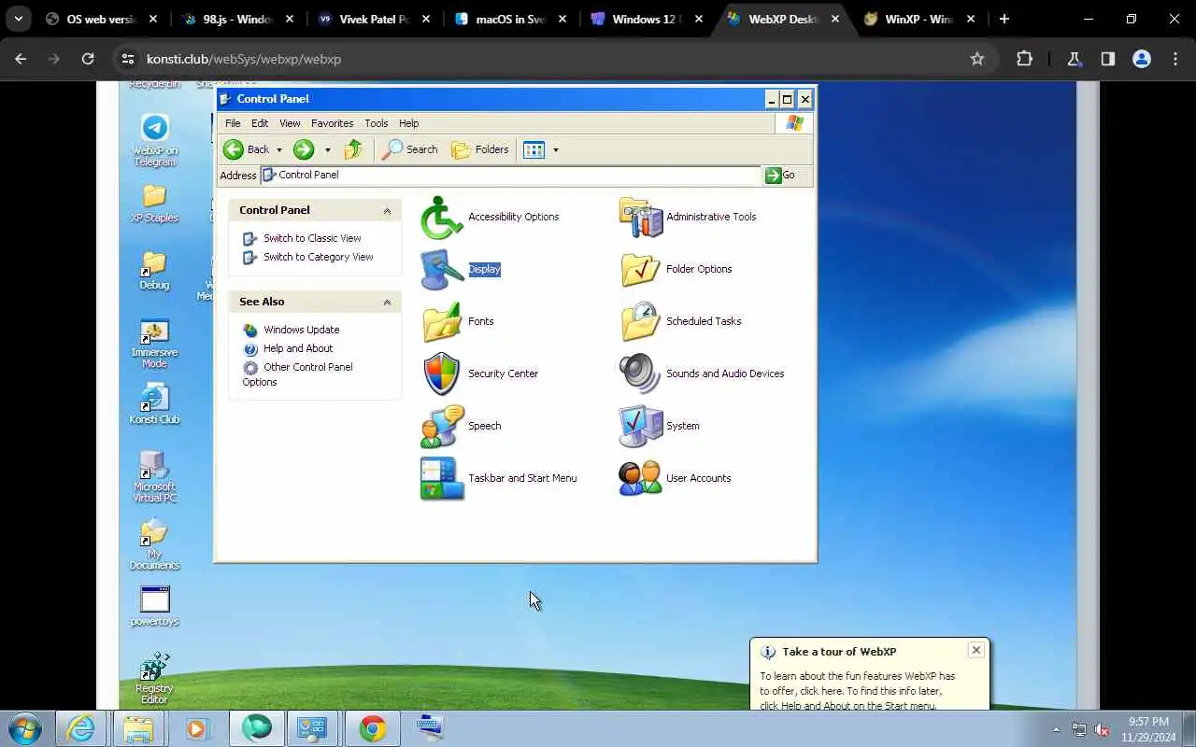The height and width of the screenshot is (747, 1196).
Task: Click the Take a tour of WebXP title
Action: [839, 652]
